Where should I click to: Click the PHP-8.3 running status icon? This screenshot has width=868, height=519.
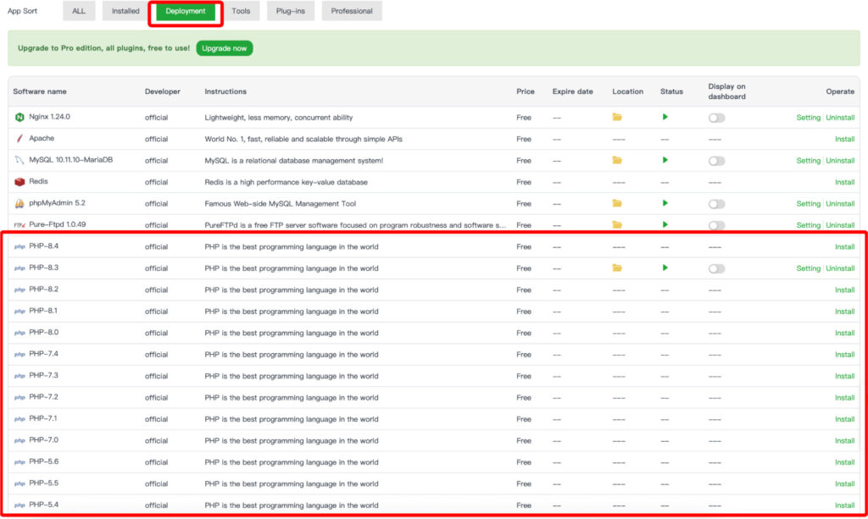click(665, 268)
